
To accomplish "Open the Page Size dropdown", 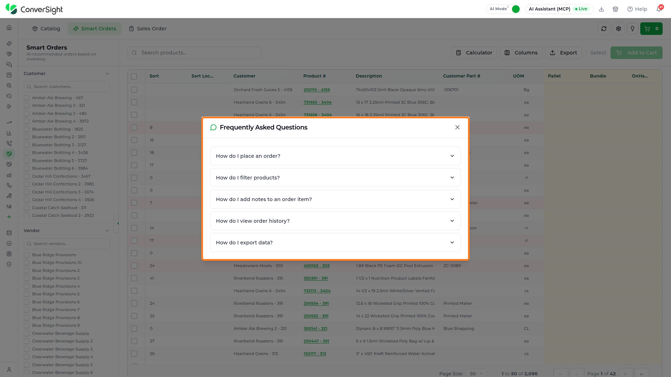I will (x=476, y=373).
